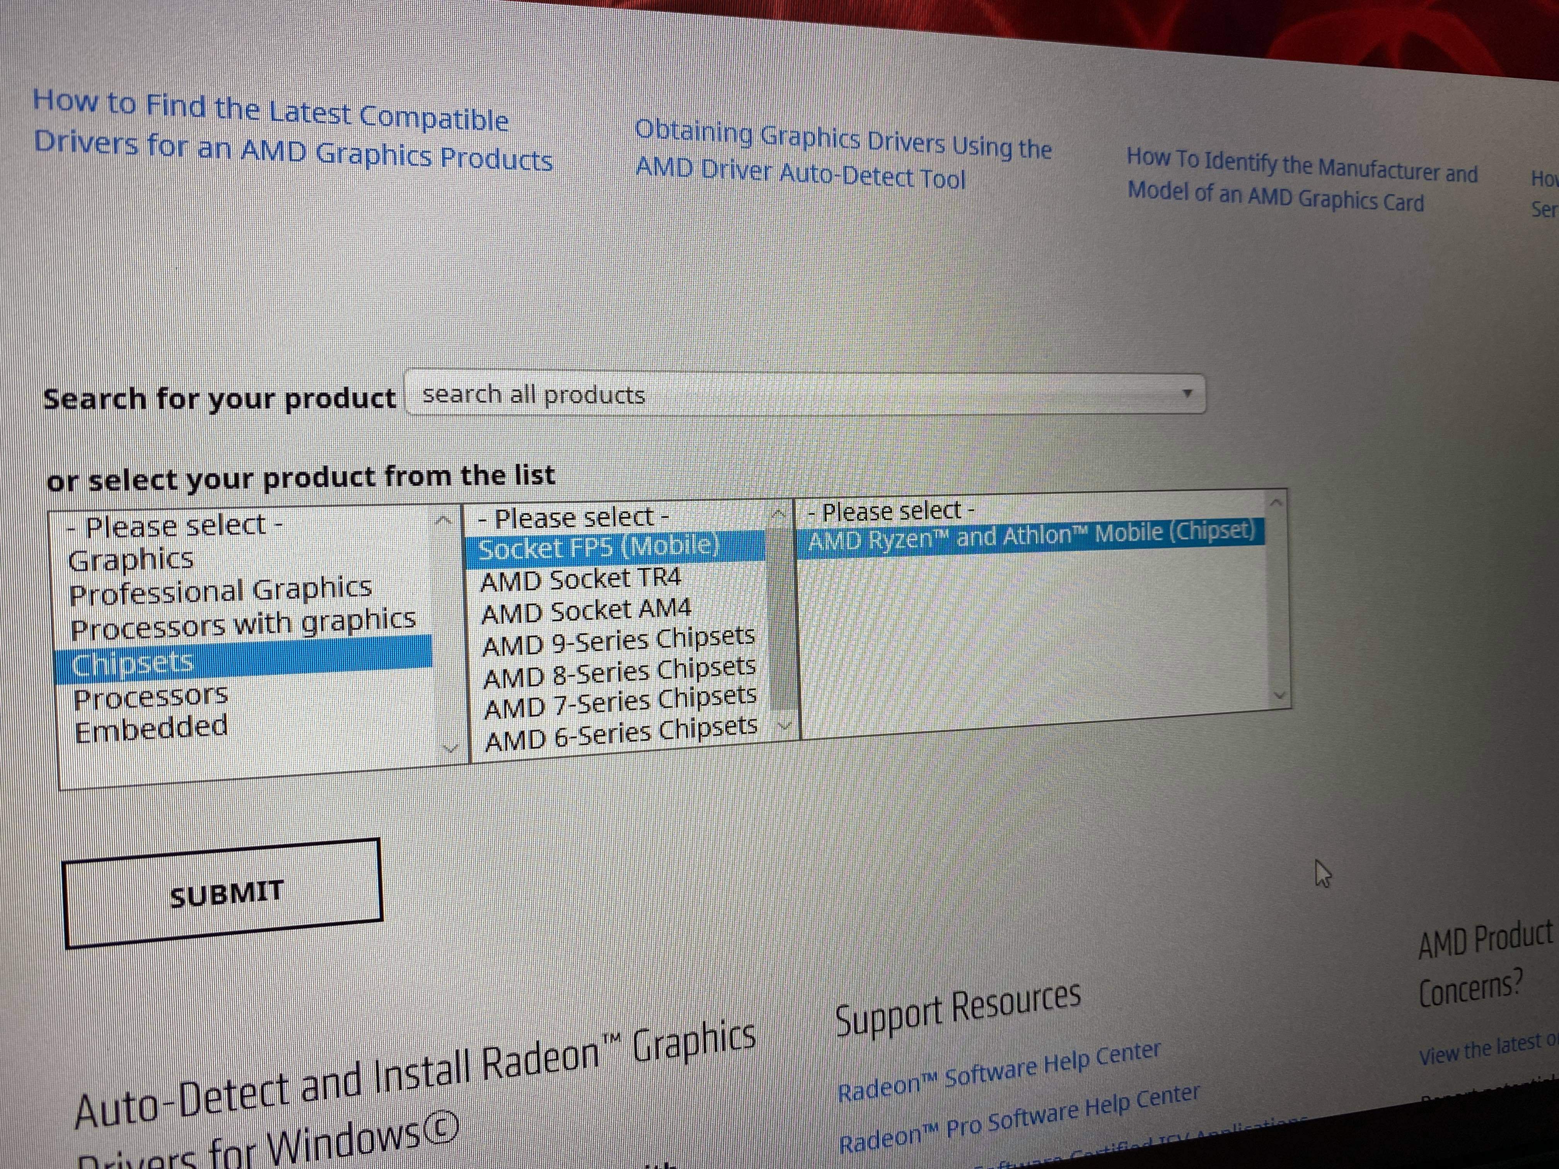This screenshot has height=1169, width=1559.
Task: Click scroll-up arrow of first category list
Action: pyautogui.click(x=443, y=521)
